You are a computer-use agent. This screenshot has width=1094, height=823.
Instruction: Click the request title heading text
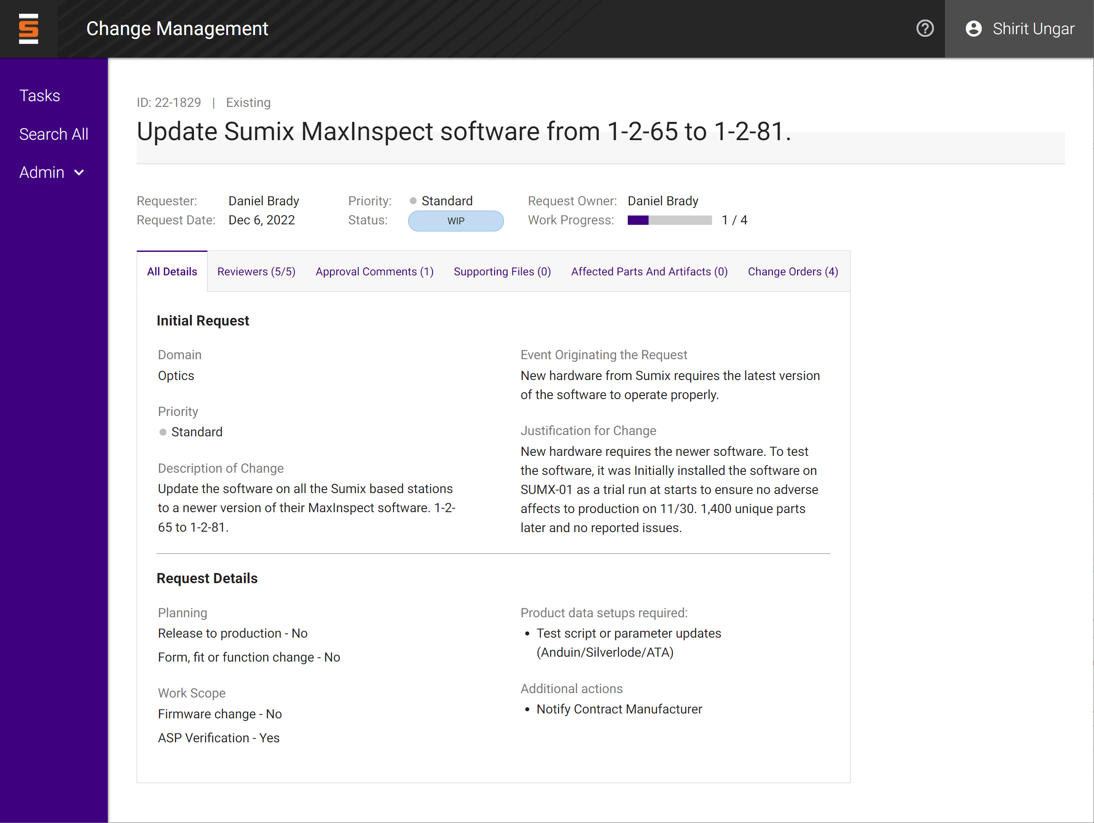click(464, 132)
